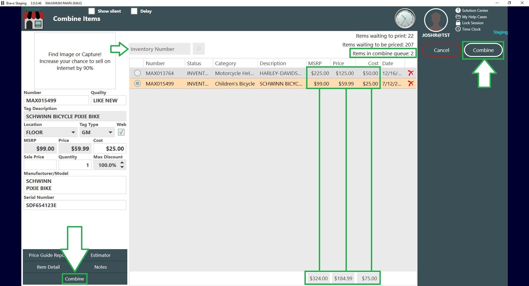Click the Serial Number field SDF654123E

[x=75, y=205]
